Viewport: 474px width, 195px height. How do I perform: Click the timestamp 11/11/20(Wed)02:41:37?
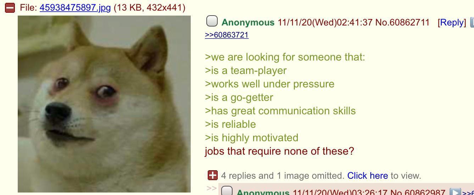click(x=325, y=22)
